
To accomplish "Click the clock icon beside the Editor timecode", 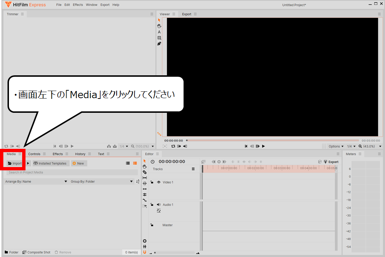I will 152,162.
